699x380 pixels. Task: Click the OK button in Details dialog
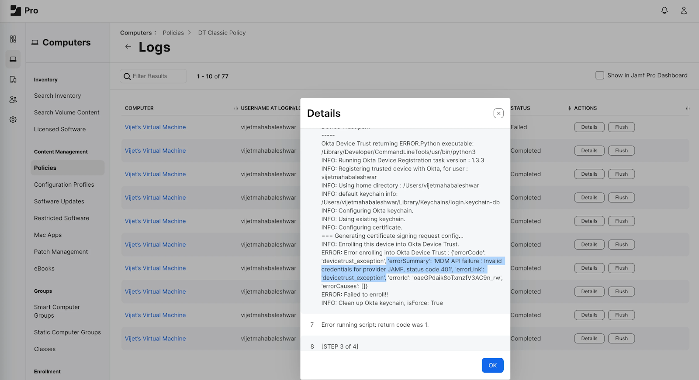[493, 366]
